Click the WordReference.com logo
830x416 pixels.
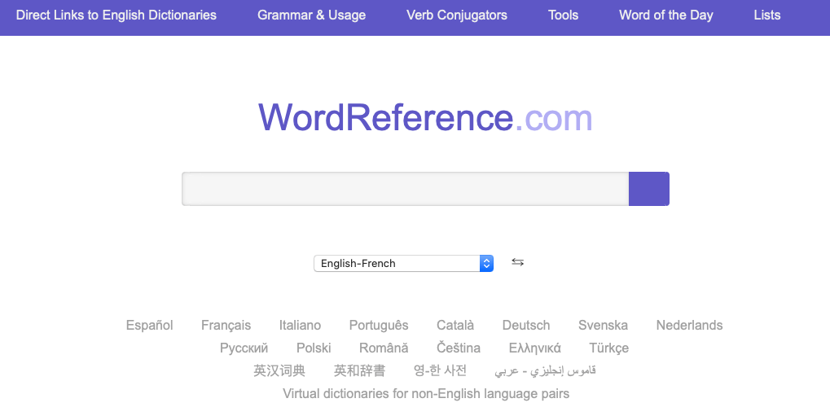[x=425, y=118]
